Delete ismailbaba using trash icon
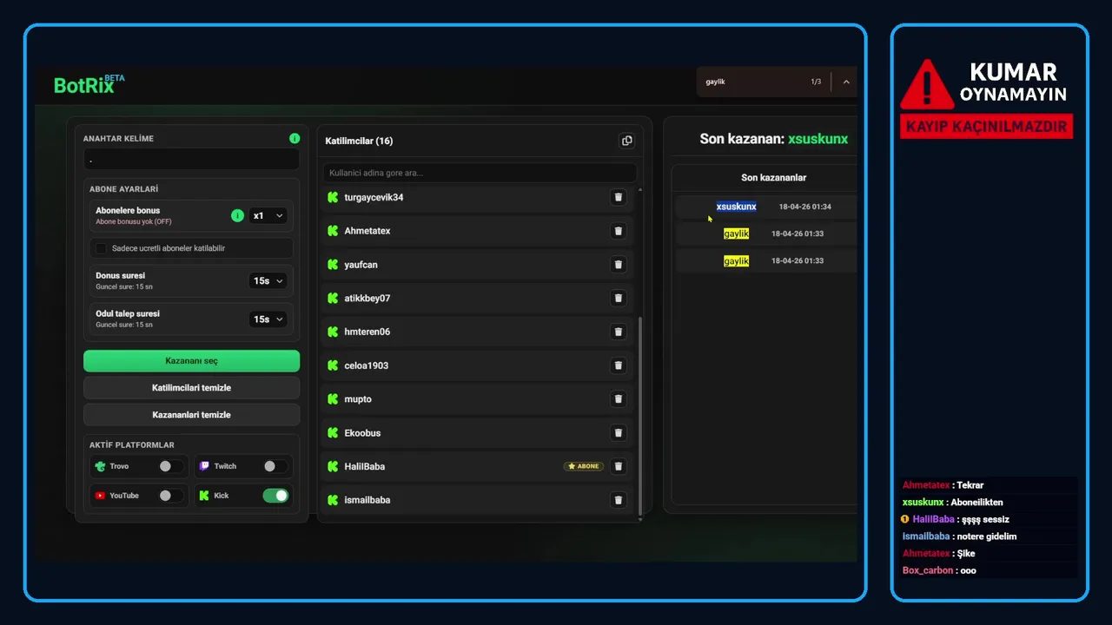The width and height of the screenshot is (1112, 625). click(618, 500)
